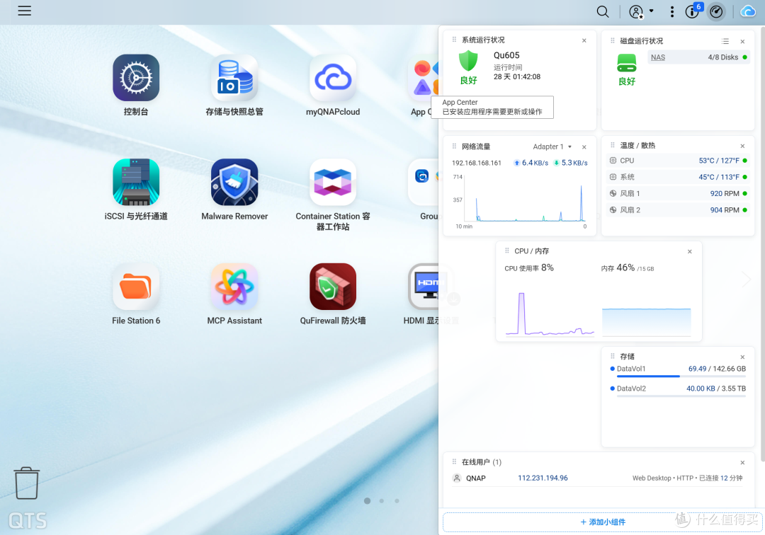The height and width of the screenshot is (535, 765).
Task: Click 添加小组件 add widget button
Action: [x=603, y=522]
